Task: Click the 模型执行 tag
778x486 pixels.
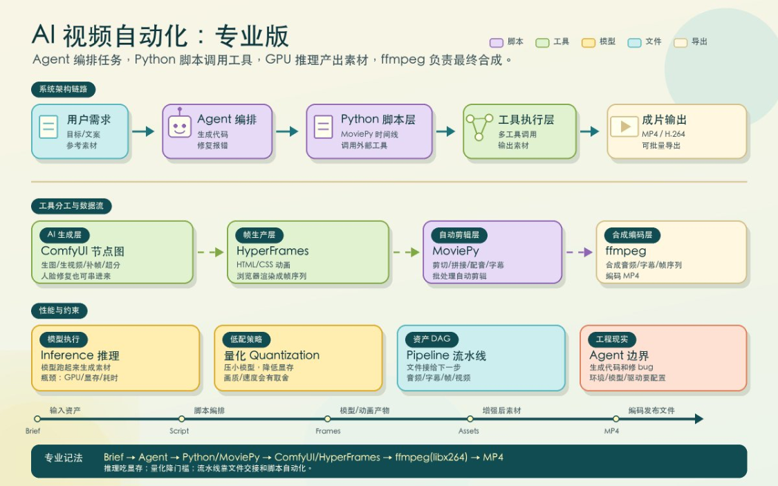Action: 64,339
